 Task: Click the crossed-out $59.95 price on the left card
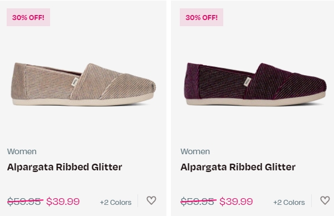(x=25, y=202)
